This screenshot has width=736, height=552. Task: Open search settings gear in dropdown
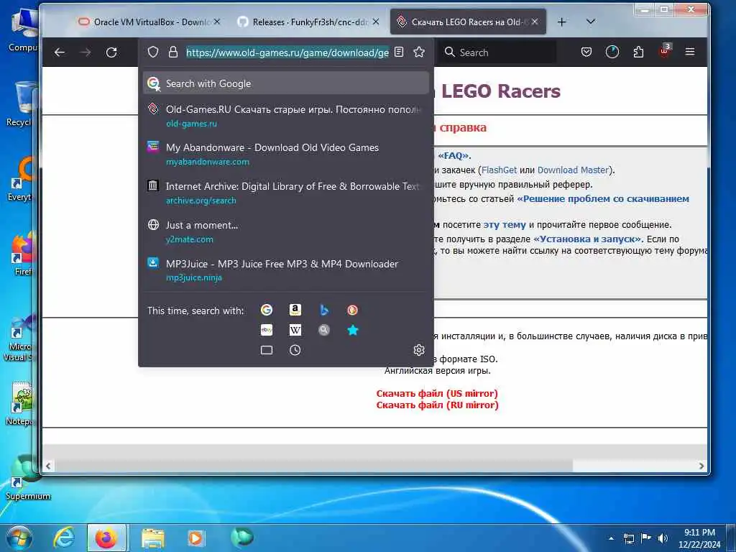click(x=419, y=350)
